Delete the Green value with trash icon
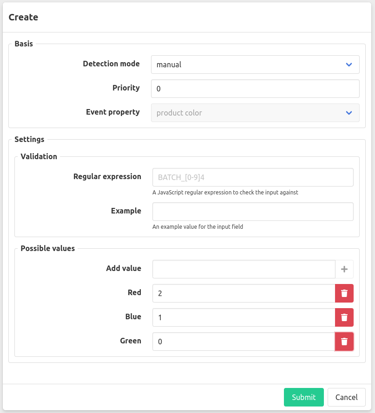The width and height of the screenshot is (375, 413). [344, 342]
